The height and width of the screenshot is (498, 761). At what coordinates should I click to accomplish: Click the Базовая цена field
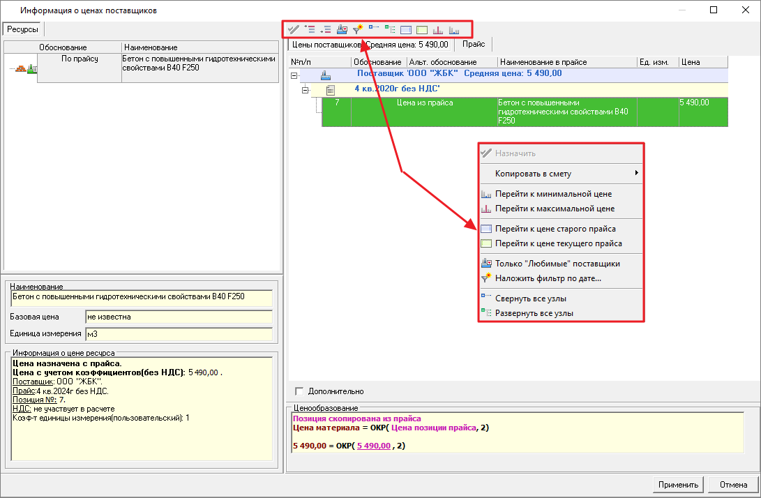(x=178, y=317)
